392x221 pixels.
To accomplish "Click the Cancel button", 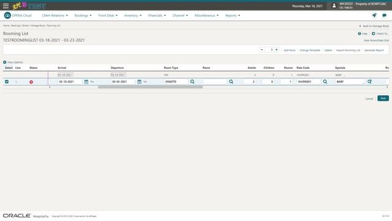I will point(369,98).
